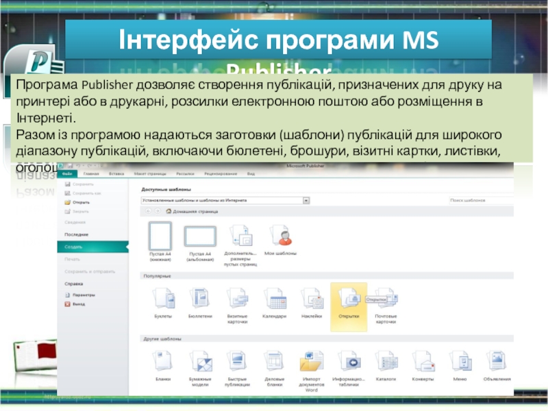
Task: Select Быстрые публикации template category
Action: point(237,369)
